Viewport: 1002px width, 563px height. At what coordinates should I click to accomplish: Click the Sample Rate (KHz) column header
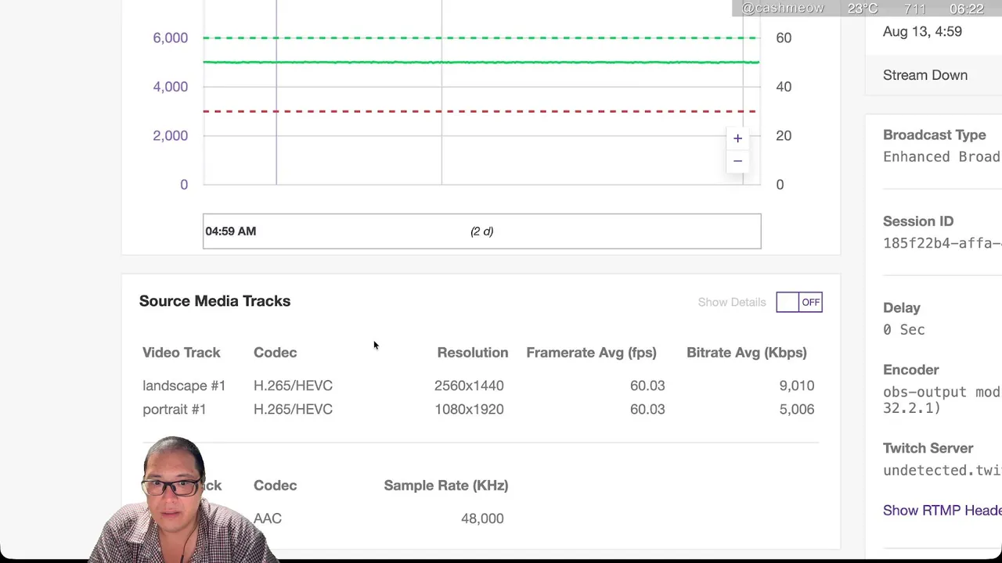point(446,486)
